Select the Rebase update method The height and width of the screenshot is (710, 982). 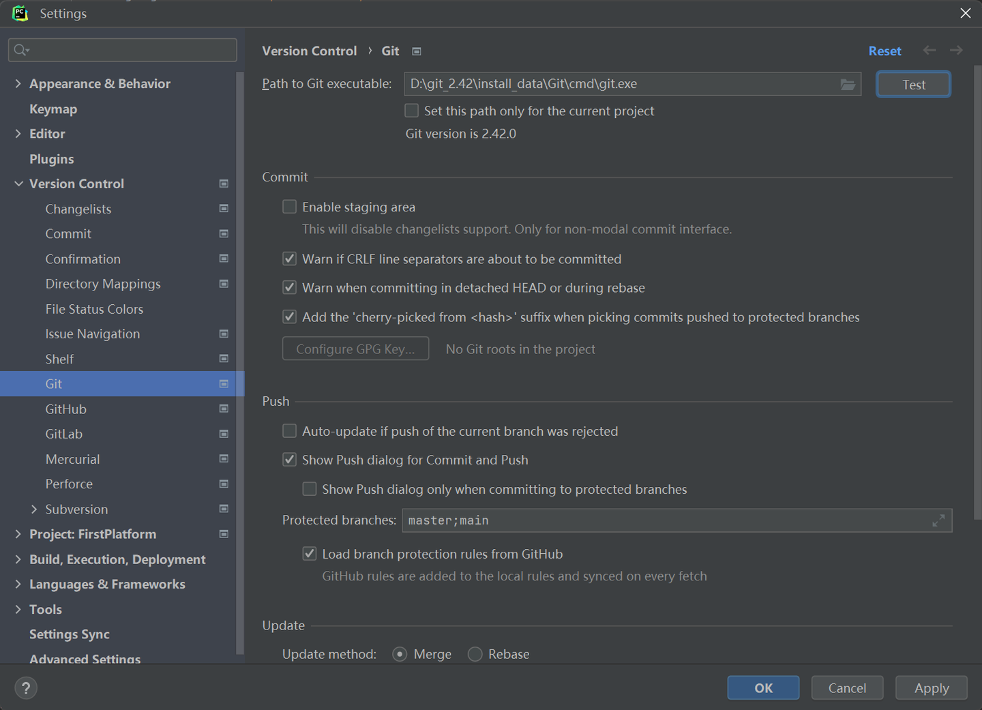(475, 654)
